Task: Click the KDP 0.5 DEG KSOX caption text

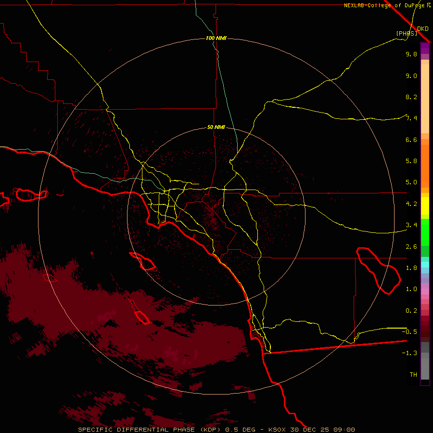Action: [x=216, y=430]
